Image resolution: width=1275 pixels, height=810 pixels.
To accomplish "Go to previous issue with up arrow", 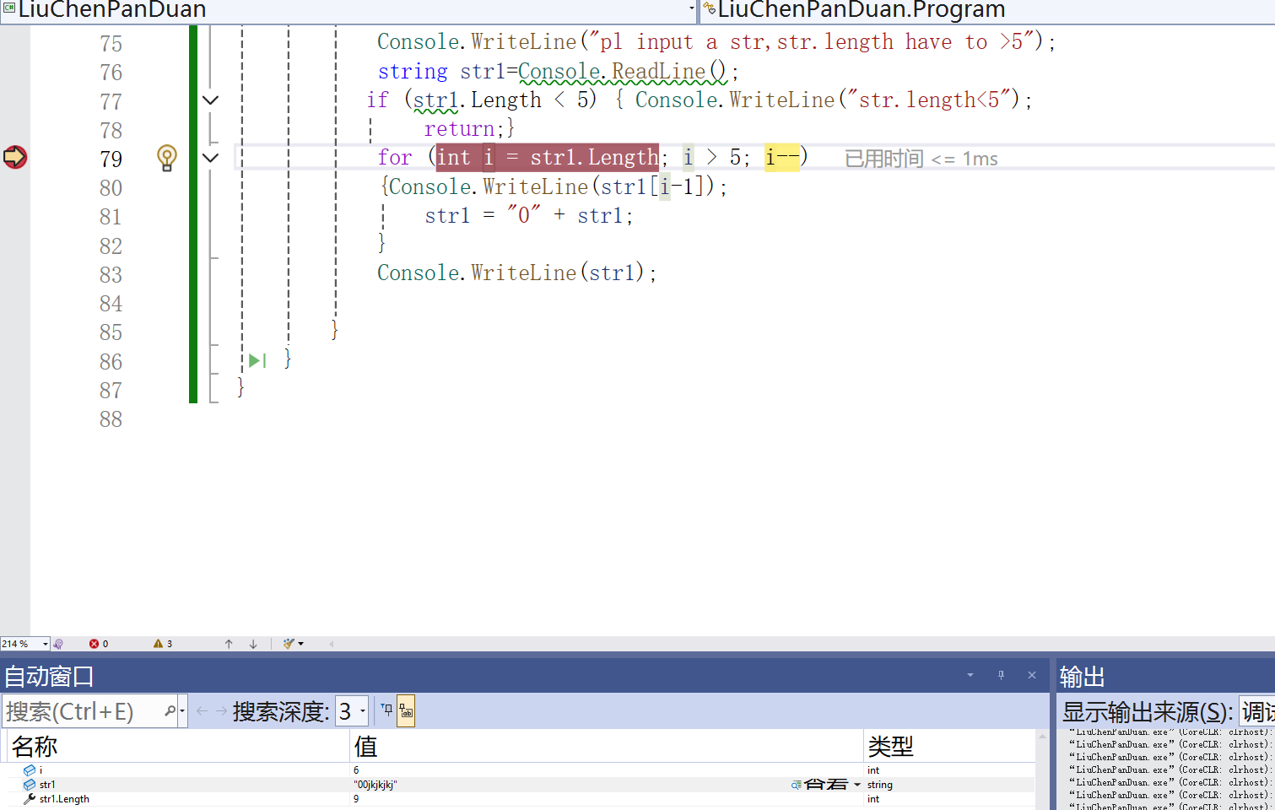I will 229,644.
